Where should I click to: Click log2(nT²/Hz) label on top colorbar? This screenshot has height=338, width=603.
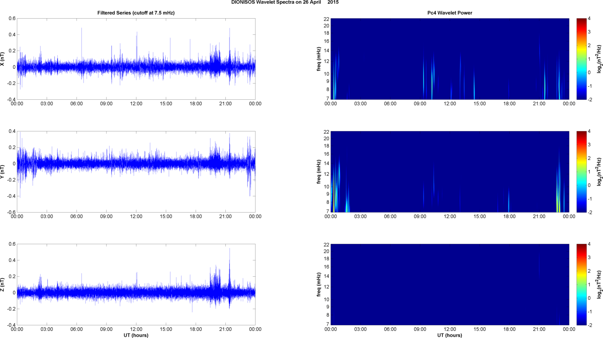point(599,59)
